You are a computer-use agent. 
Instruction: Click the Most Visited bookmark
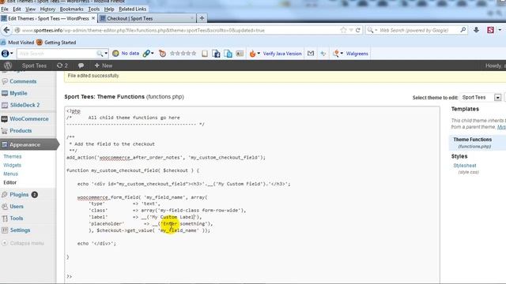point(17,42)
